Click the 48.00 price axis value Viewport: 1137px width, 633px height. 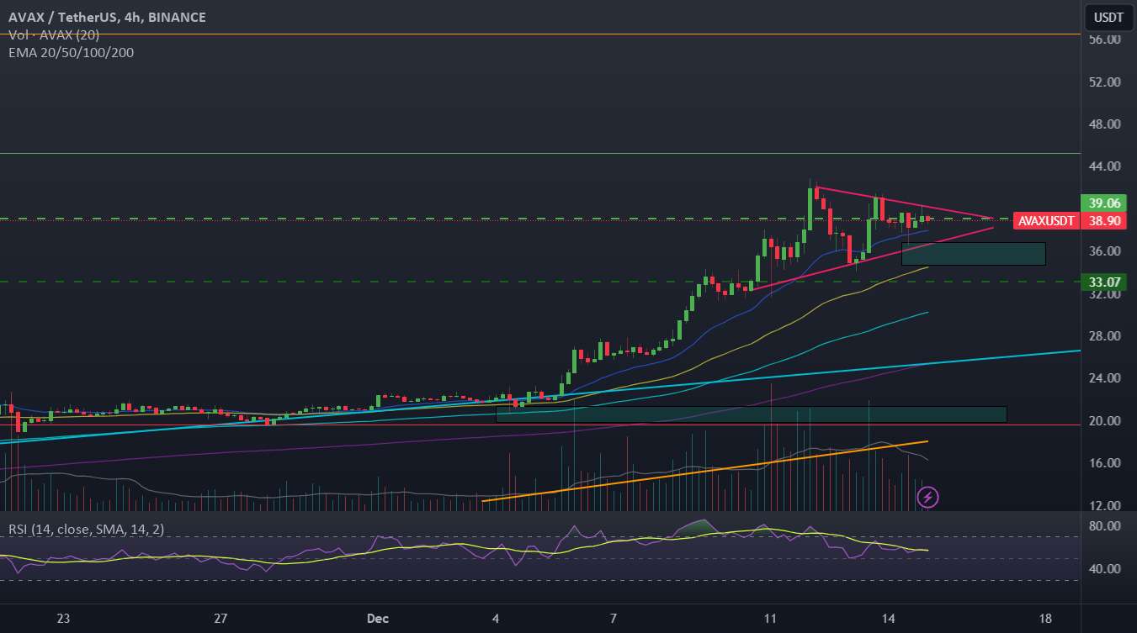point(1103,124)
